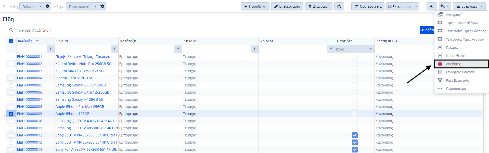The image size is (489, 153).
Task: Select Αποθήκες from the actions menu
Action: coord(453,64)
